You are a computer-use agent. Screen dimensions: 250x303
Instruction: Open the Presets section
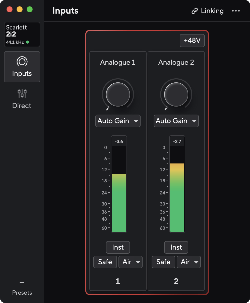point(22,288)
